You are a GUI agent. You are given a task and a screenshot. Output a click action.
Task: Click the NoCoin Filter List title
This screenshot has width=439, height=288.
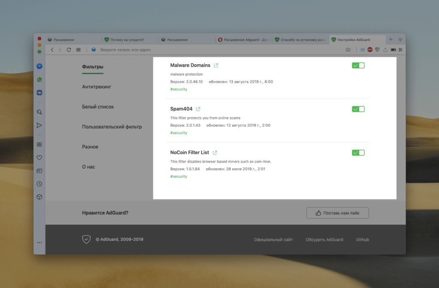tap(189, 153)
